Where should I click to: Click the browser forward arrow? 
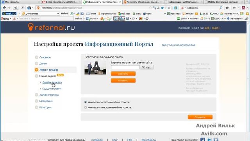pos(9,8)
